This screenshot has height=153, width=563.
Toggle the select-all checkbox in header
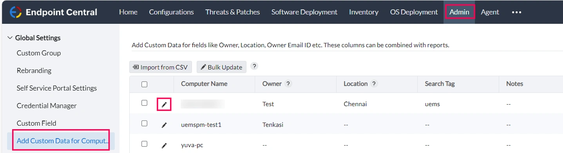[x=144, y=84]
